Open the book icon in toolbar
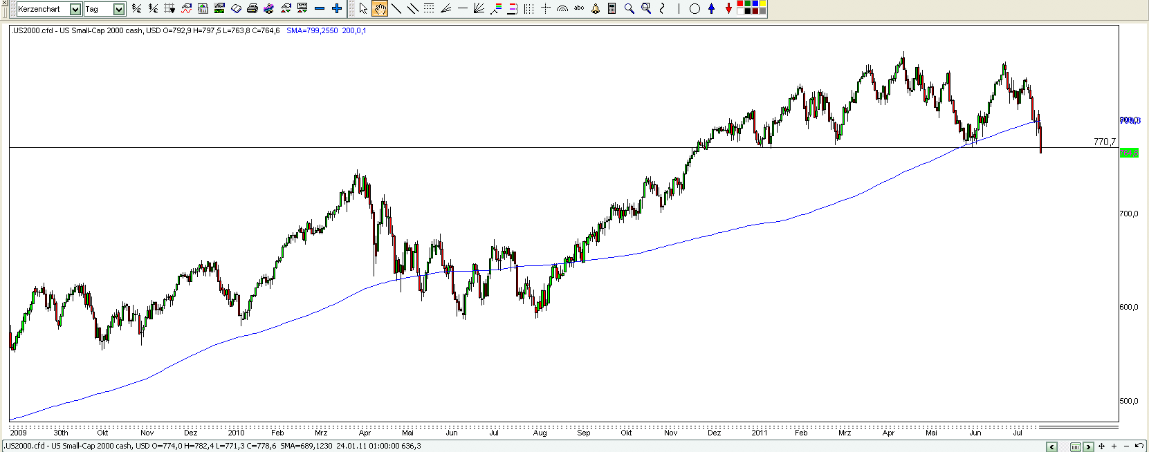 236,9
